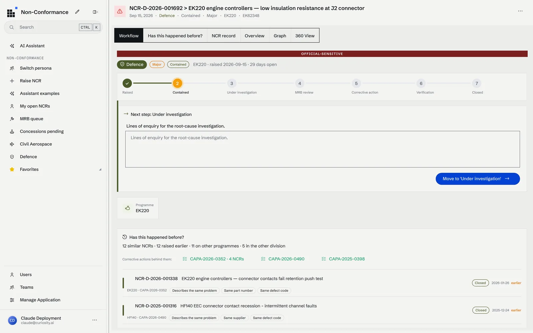
Task: Click the EK220 programme engine icon
Action: pyautogui.click(x=128, y=208)
